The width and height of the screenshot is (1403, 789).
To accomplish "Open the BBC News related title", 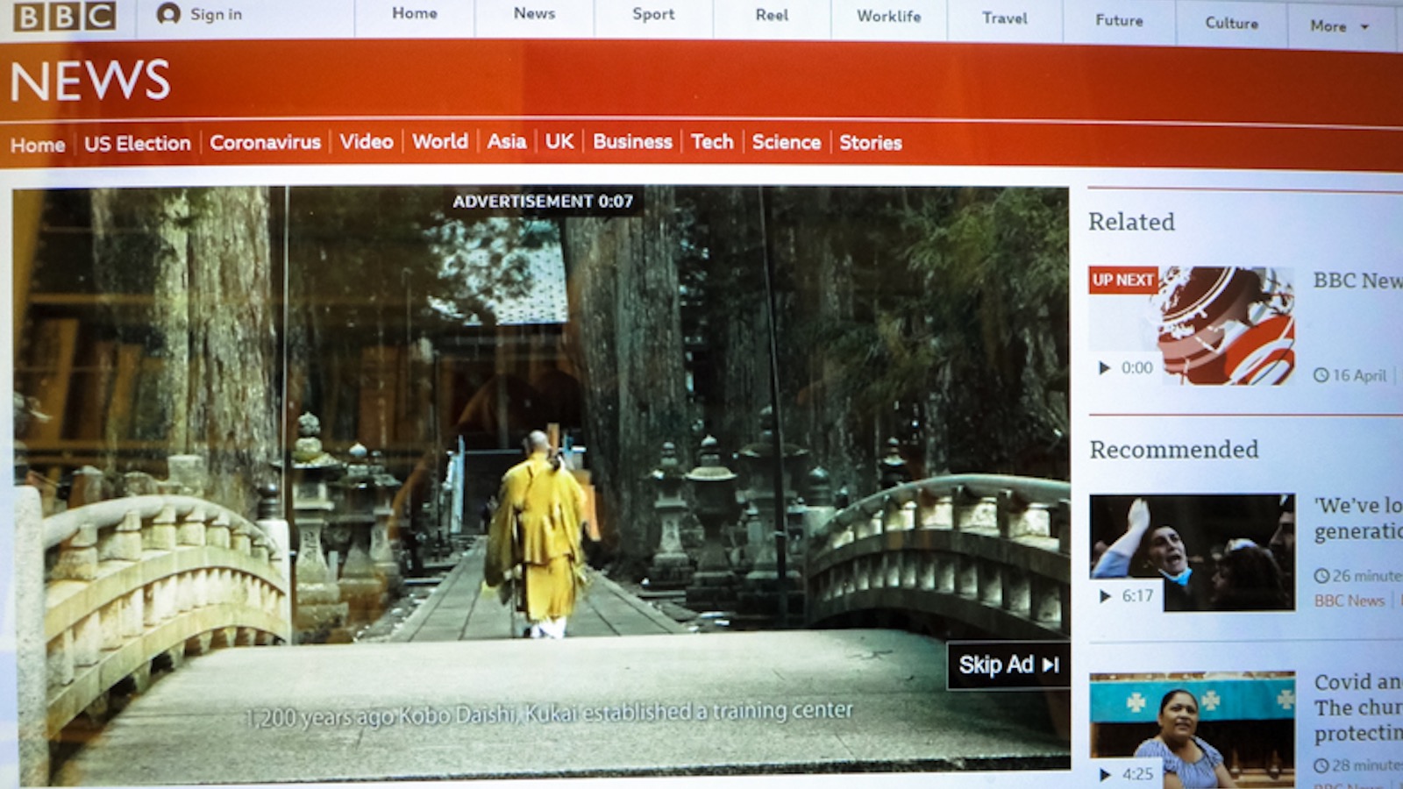I will pos(1357,281).
